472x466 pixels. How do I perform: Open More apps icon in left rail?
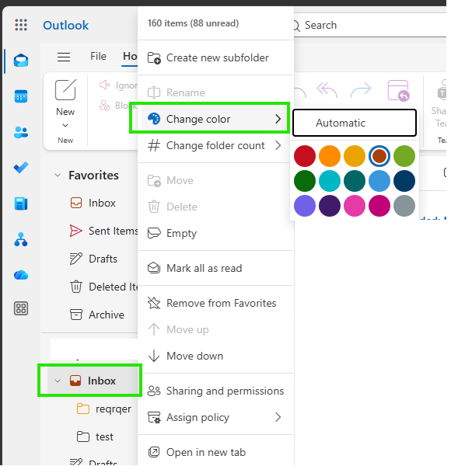[x=21, y=308]
